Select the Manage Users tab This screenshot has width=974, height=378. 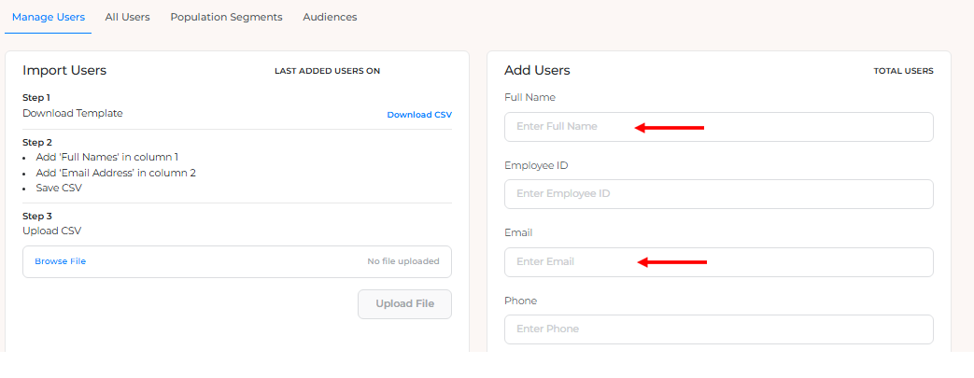click(49, 17)
